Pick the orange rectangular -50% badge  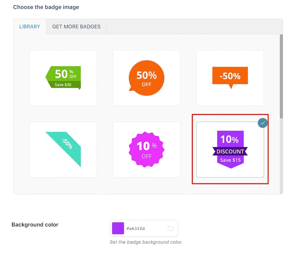(230, 78)
